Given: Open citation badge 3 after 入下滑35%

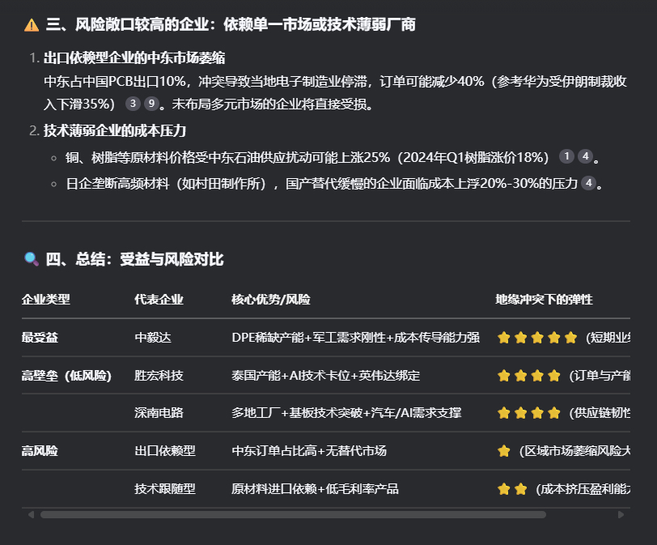Looking at the screenshot, I should click(x=133, y=103).
